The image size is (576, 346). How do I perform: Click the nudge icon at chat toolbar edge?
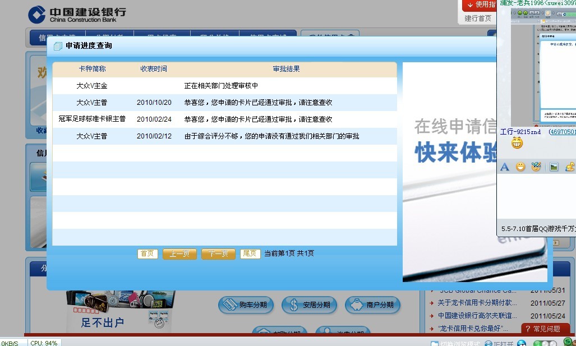570,167
